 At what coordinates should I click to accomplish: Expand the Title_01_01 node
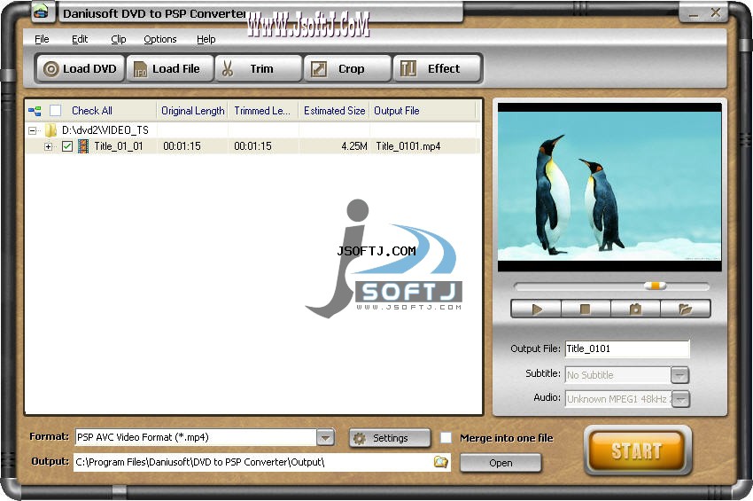click(x=48, y=146)
